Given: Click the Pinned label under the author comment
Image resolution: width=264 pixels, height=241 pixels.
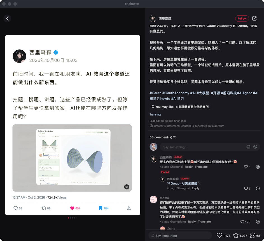Looking at the screenshot, I should (165, 172).
